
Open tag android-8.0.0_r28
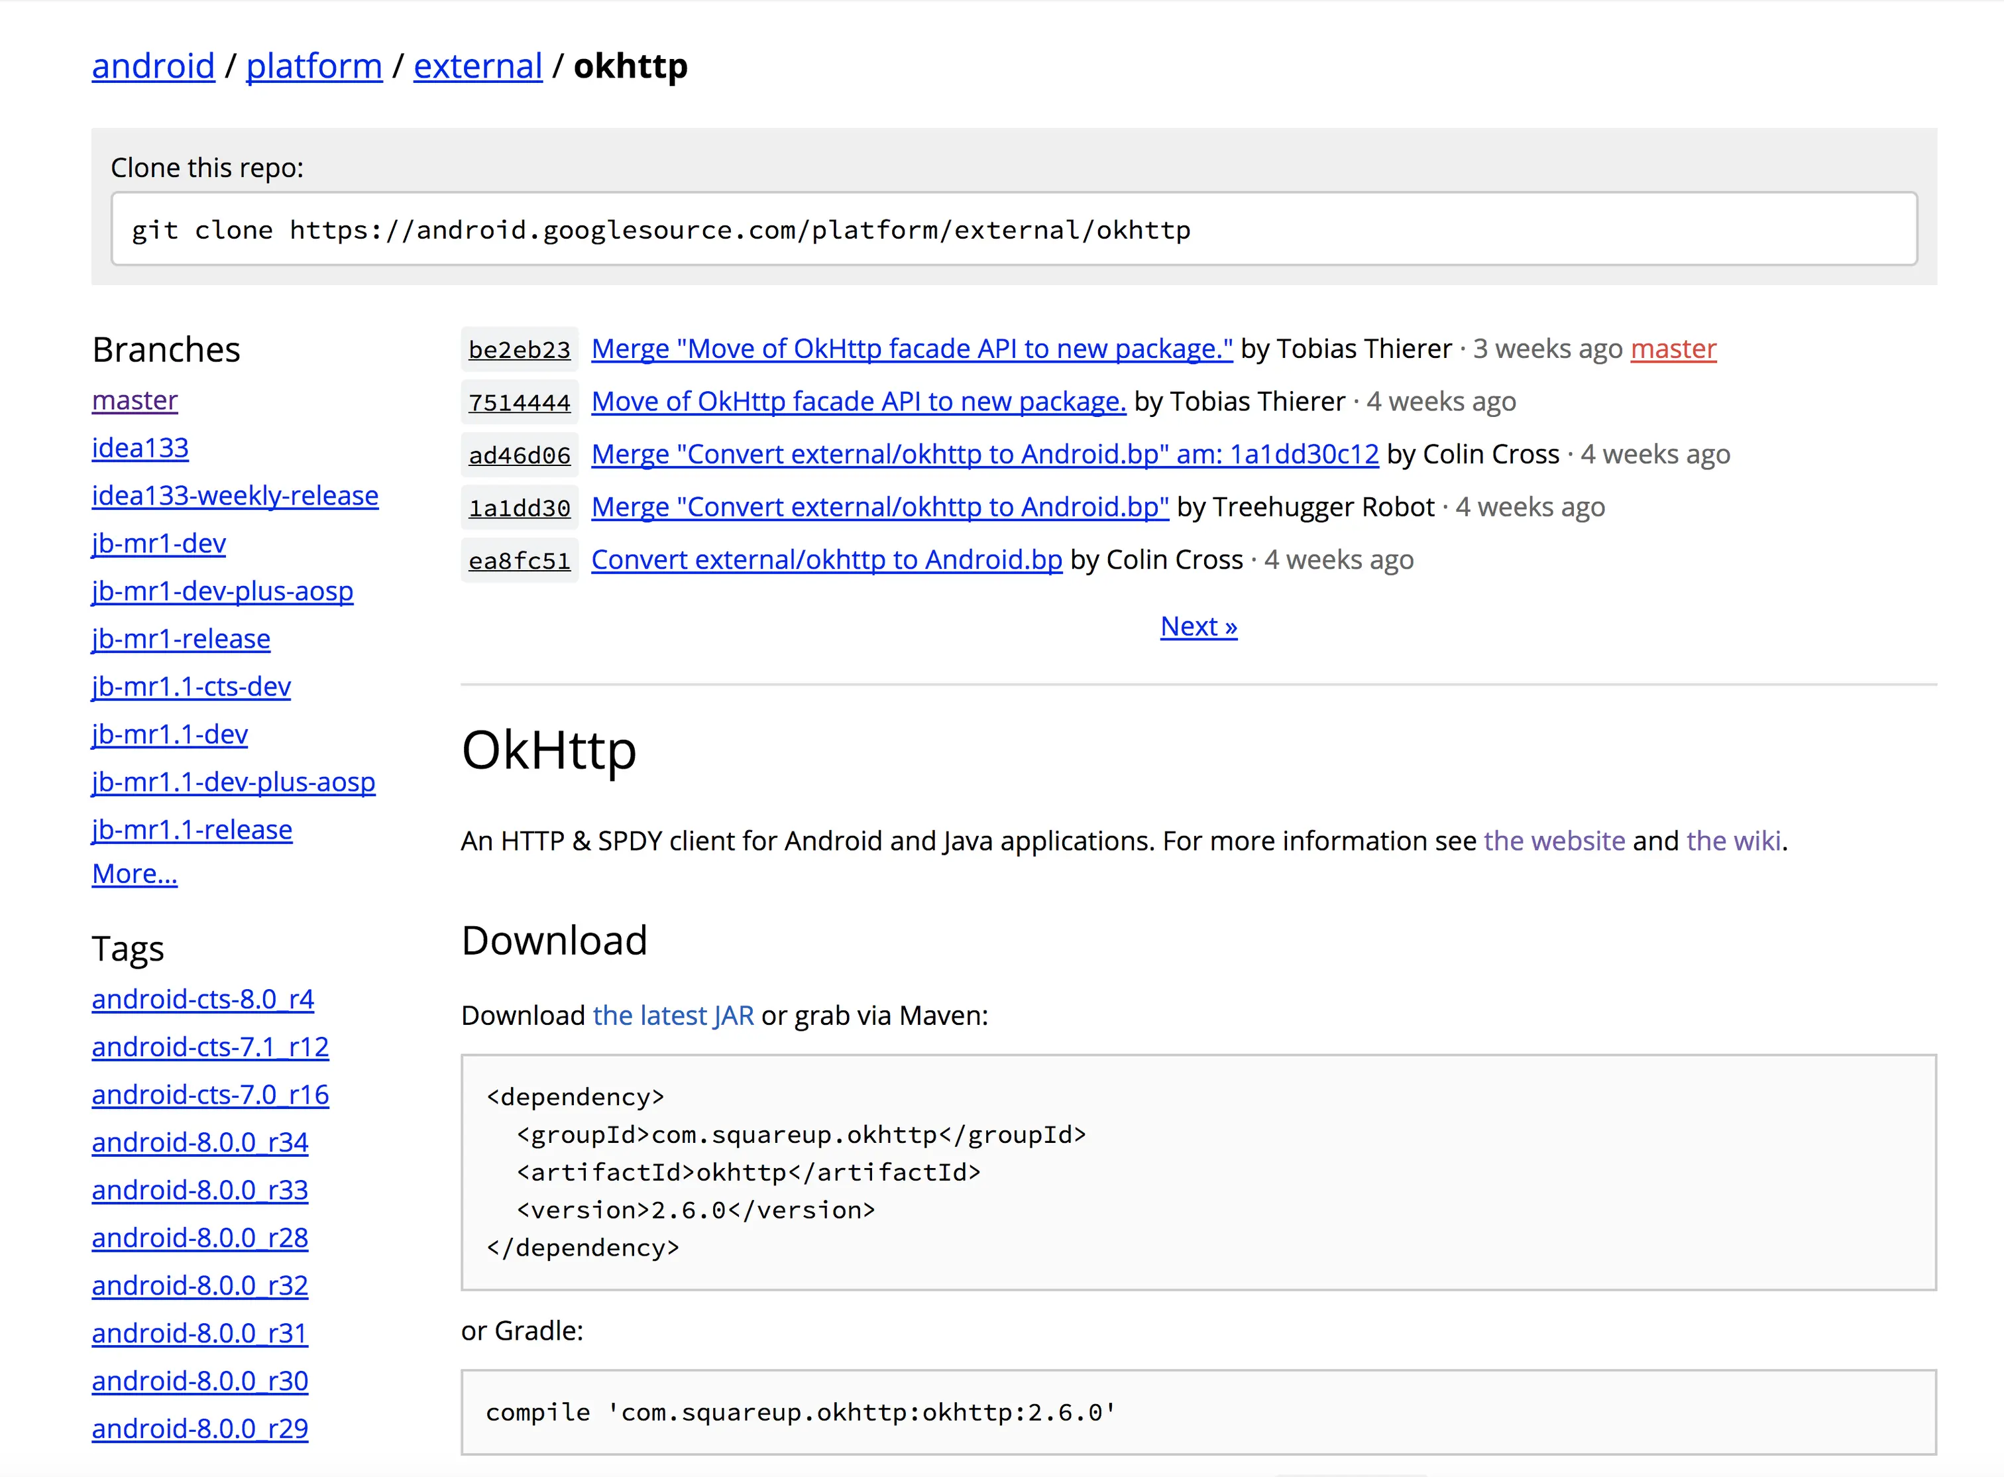coord(200,1238)
